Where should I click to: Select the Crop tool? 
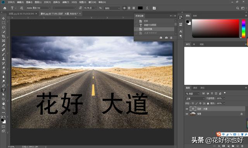3,36
